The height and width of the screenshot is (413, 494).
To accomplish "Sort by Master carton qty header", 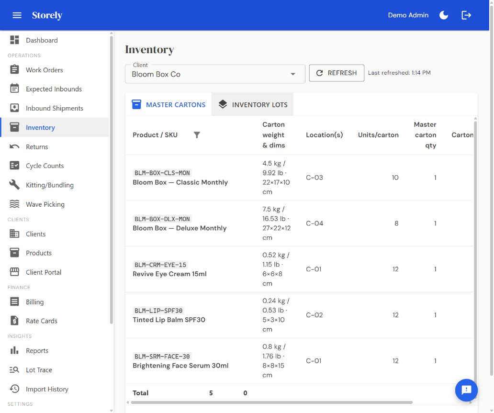I will pyautogui.click(x=425, y=135).
